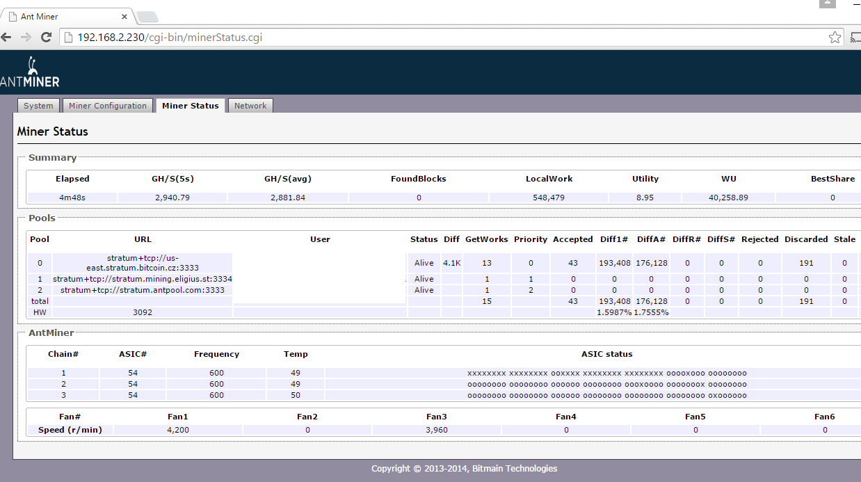Screen dimensions: 861x482
Task: Click the Utility value 8.95
Action: pos(645,198)
